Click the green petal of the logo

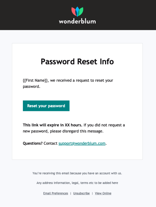click(81, 11)
